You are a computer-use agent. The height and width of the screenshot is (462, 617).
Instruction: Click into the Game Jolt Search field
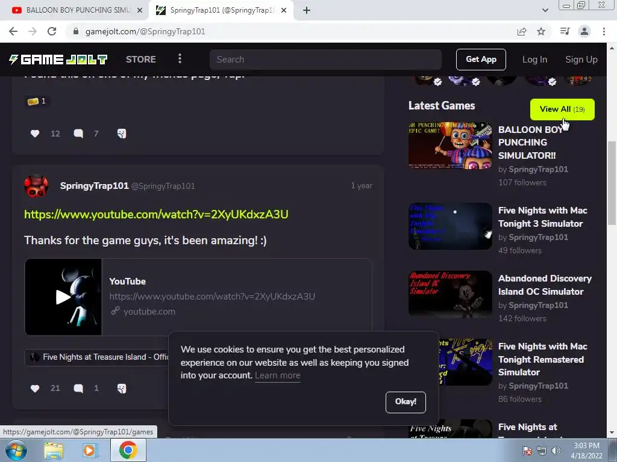tap(325, 60)
